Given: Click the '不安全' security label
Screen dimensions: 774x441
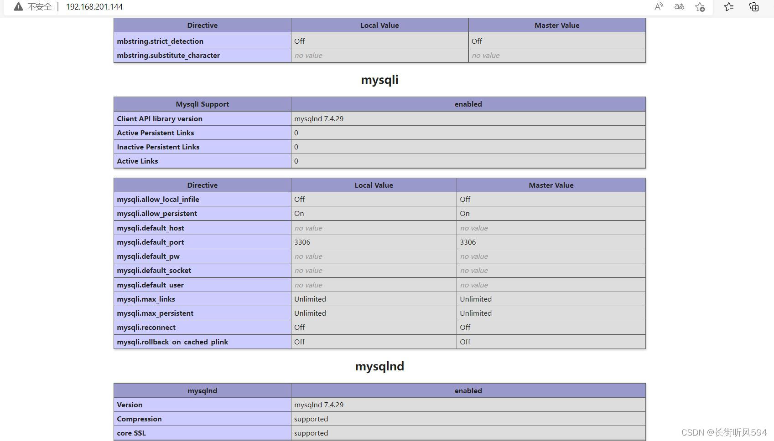Looking at the screenshot, I should point(40,7).
